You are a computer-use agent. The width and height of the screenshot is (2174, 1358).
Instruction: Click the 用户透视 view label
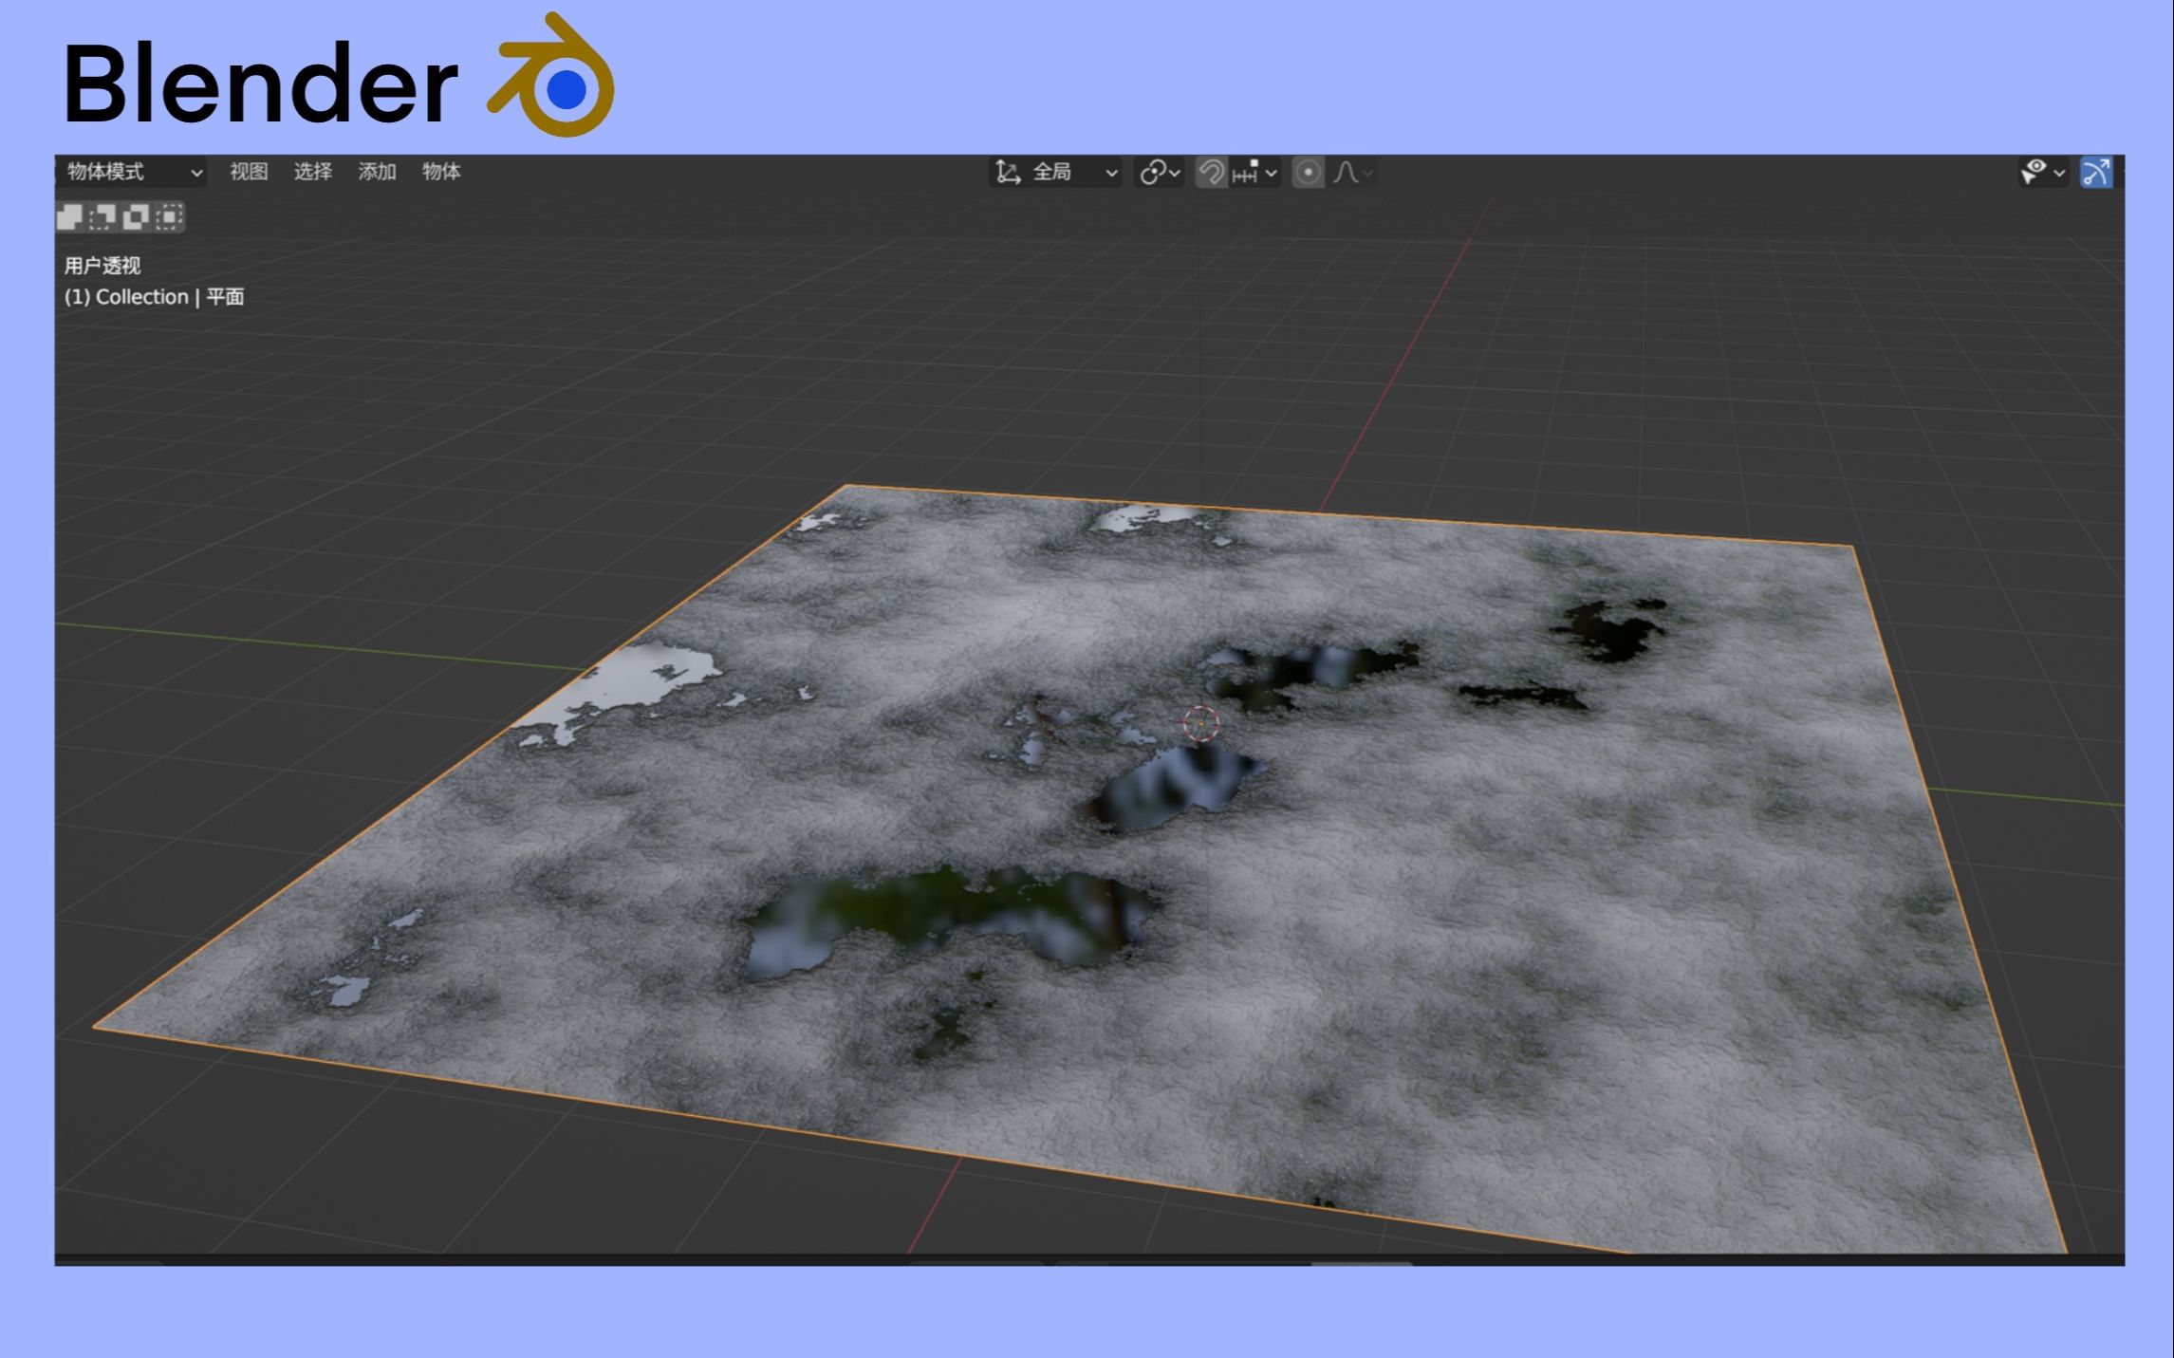(x=102, y=266)
